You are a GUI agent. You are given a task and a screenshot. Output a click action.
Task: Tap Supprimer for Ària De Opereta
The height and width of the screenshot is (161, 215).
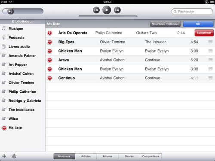tap(204, 33)
